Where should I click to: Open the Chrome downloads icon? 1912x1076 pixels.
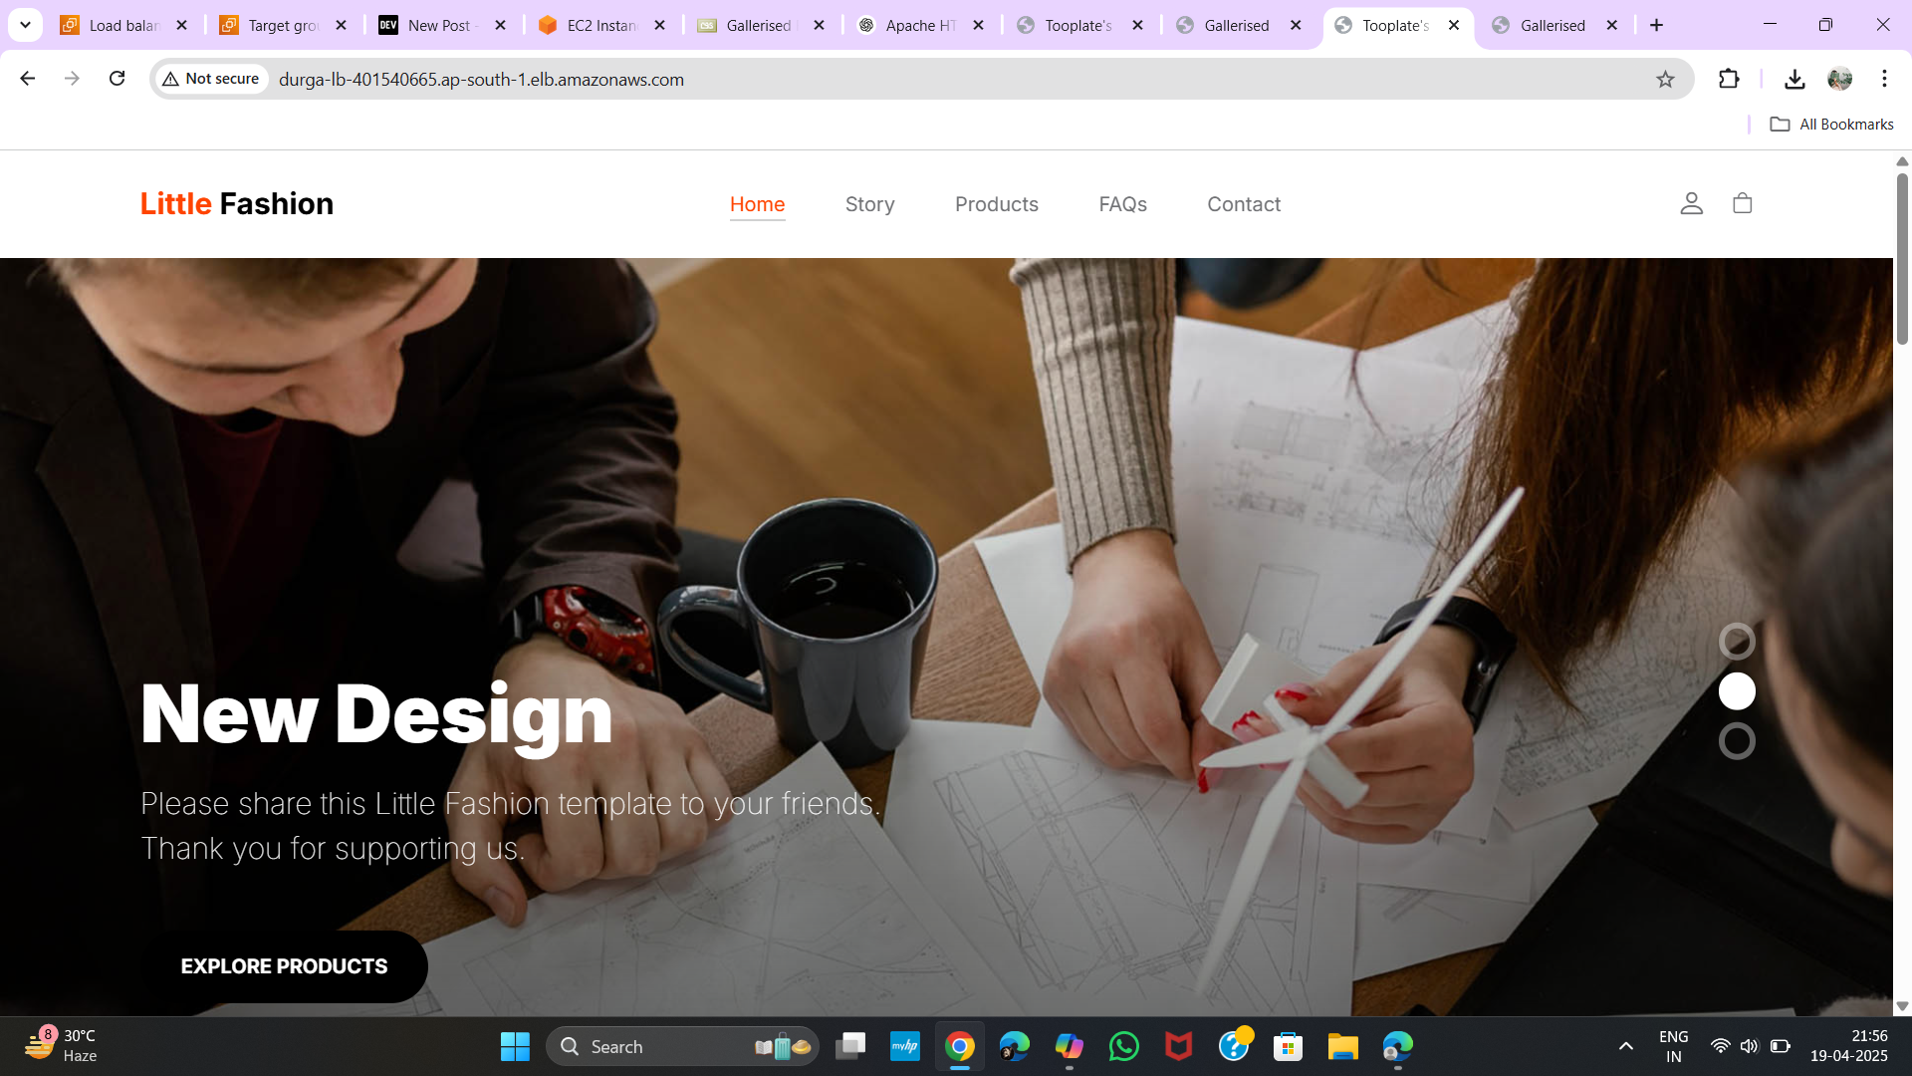coord(1794,79)
